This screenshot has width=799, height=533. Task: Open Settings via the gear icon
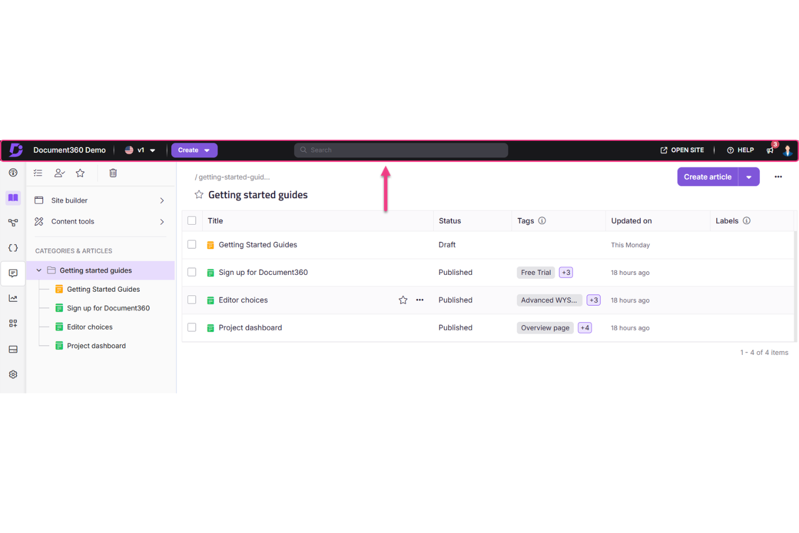click(x=13, y=374)
